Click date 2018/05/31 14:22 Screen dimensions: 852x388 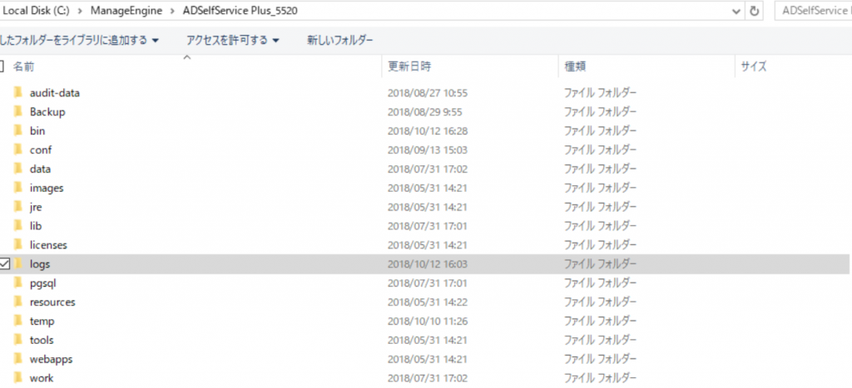click(x=428, y=302)
